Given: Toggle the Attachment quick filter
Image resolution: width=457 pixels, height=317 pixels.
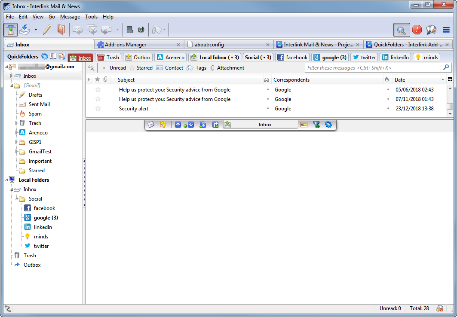Looking at the screenshot, I should (227, 68).
